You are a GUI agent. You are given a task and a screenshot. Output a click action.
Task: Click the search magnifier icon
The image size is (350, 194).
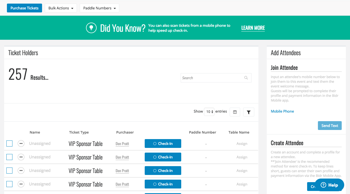click(246, 78)
